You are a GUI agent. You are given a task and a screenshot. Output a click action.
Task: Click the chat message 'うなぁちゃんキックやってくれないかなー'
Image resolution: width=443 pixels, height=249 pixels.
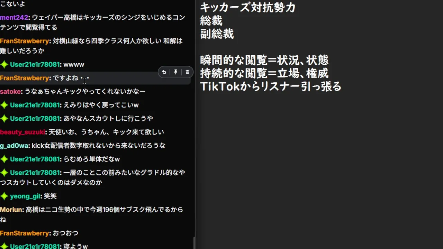pyautogui.click(x=85, y=91)
